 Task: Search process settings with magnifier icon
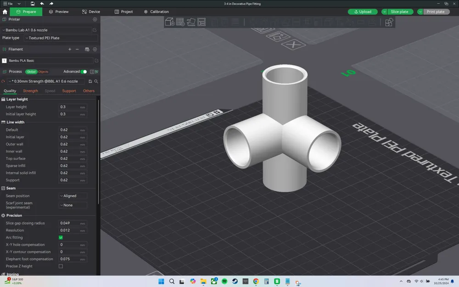[96, 81]
